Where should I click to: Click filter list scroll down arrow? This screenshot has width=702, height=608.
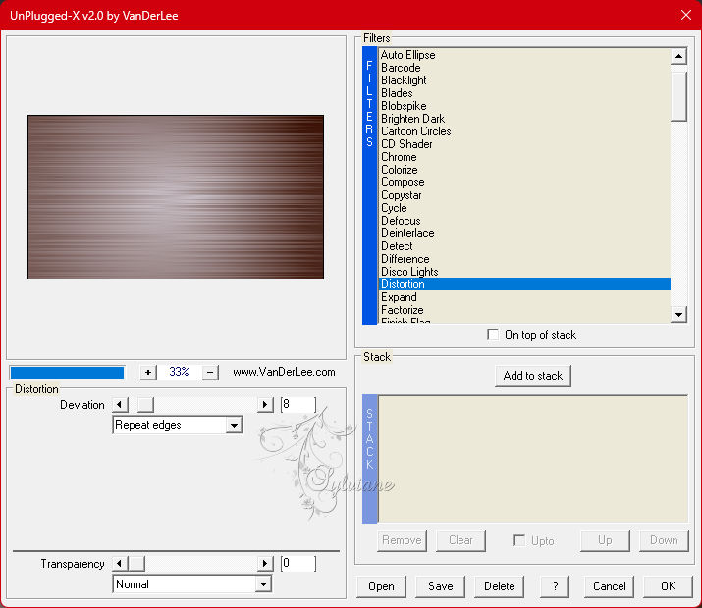[678, 314]
